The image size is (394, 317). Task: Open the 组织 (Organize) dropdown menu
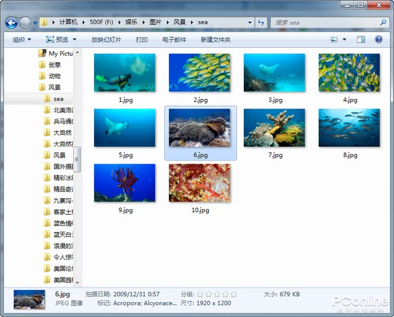pyautogui.click(x=22, y=40)
